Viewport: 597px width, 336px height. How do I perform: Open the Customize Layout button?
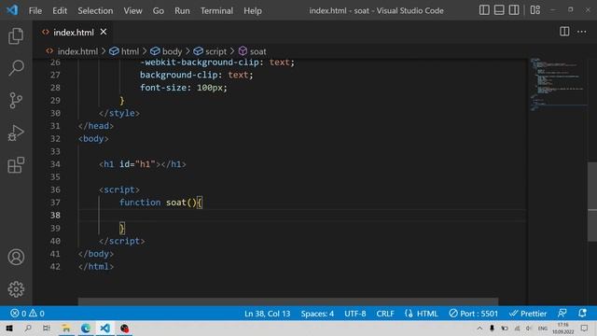click(535, 10)
